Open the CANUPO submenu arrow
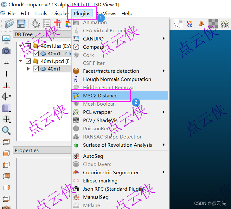Image resolution: width=231 pixels, height=209 pixels. 164,39
